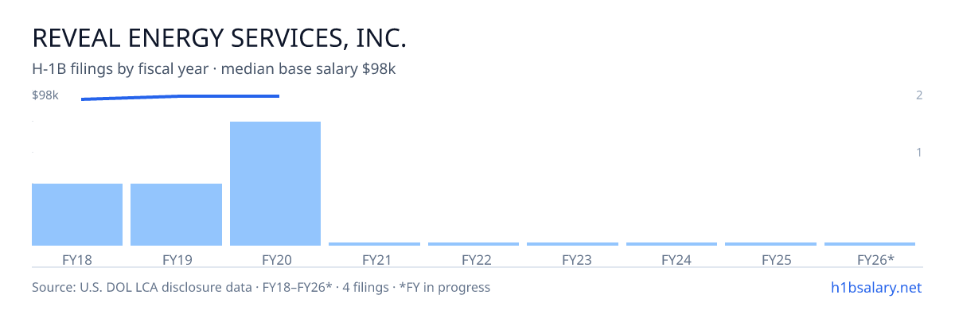Select the thin FY26* bar
The height and width of the screenshot is (318, 955).
tap(870, 244)
